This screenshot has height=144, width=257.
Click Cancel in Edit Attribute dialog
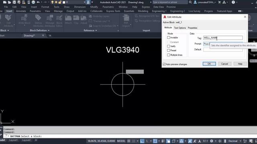[224, 64]
